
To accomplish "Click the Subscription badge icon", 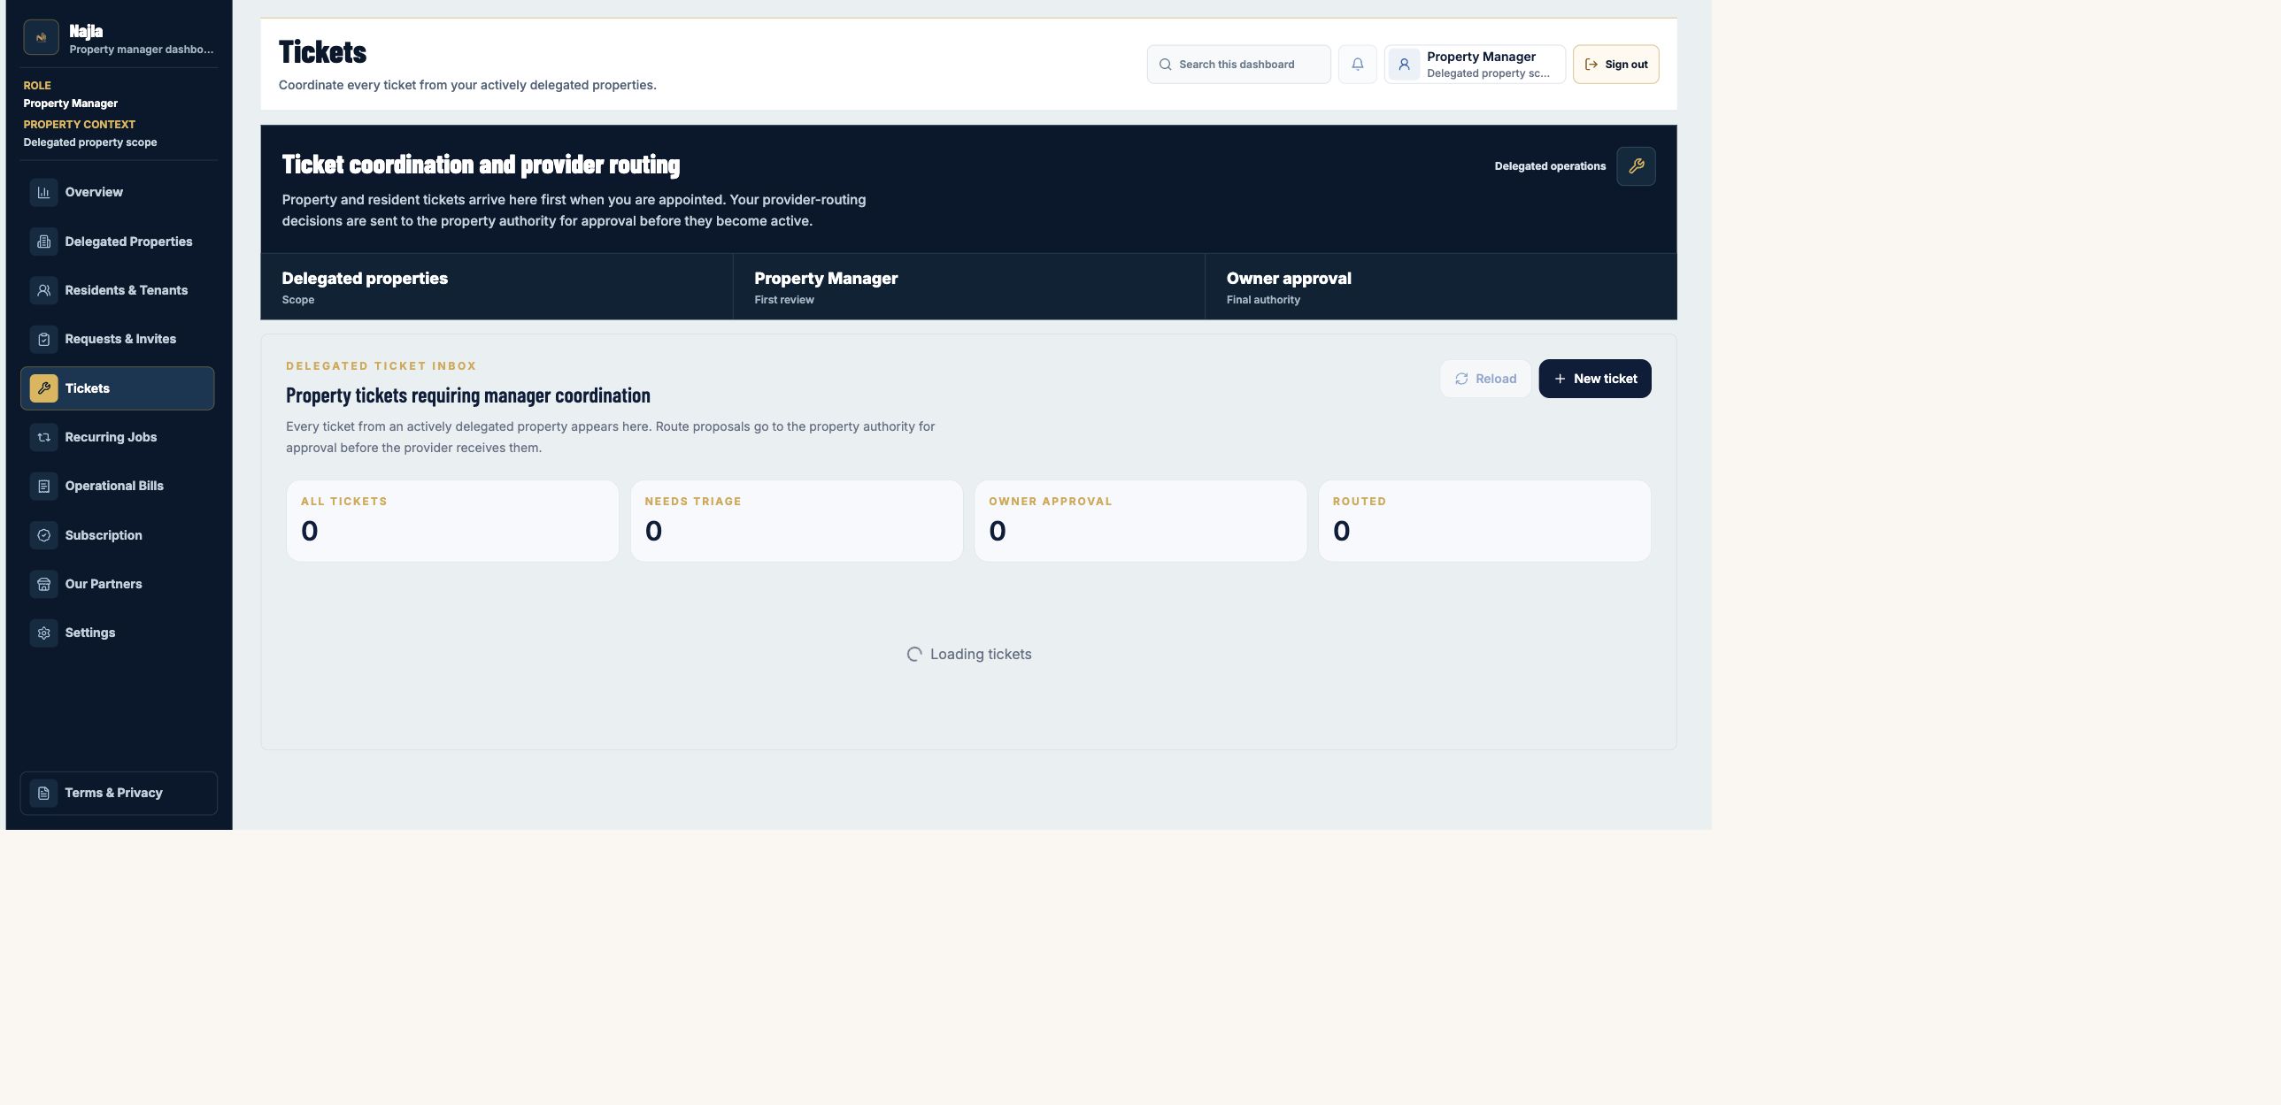I will click(x=43, y=535).
